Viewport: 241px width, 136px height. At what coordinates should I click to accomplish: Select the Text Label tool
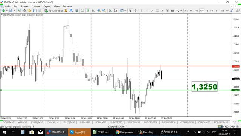click(167, 11)
